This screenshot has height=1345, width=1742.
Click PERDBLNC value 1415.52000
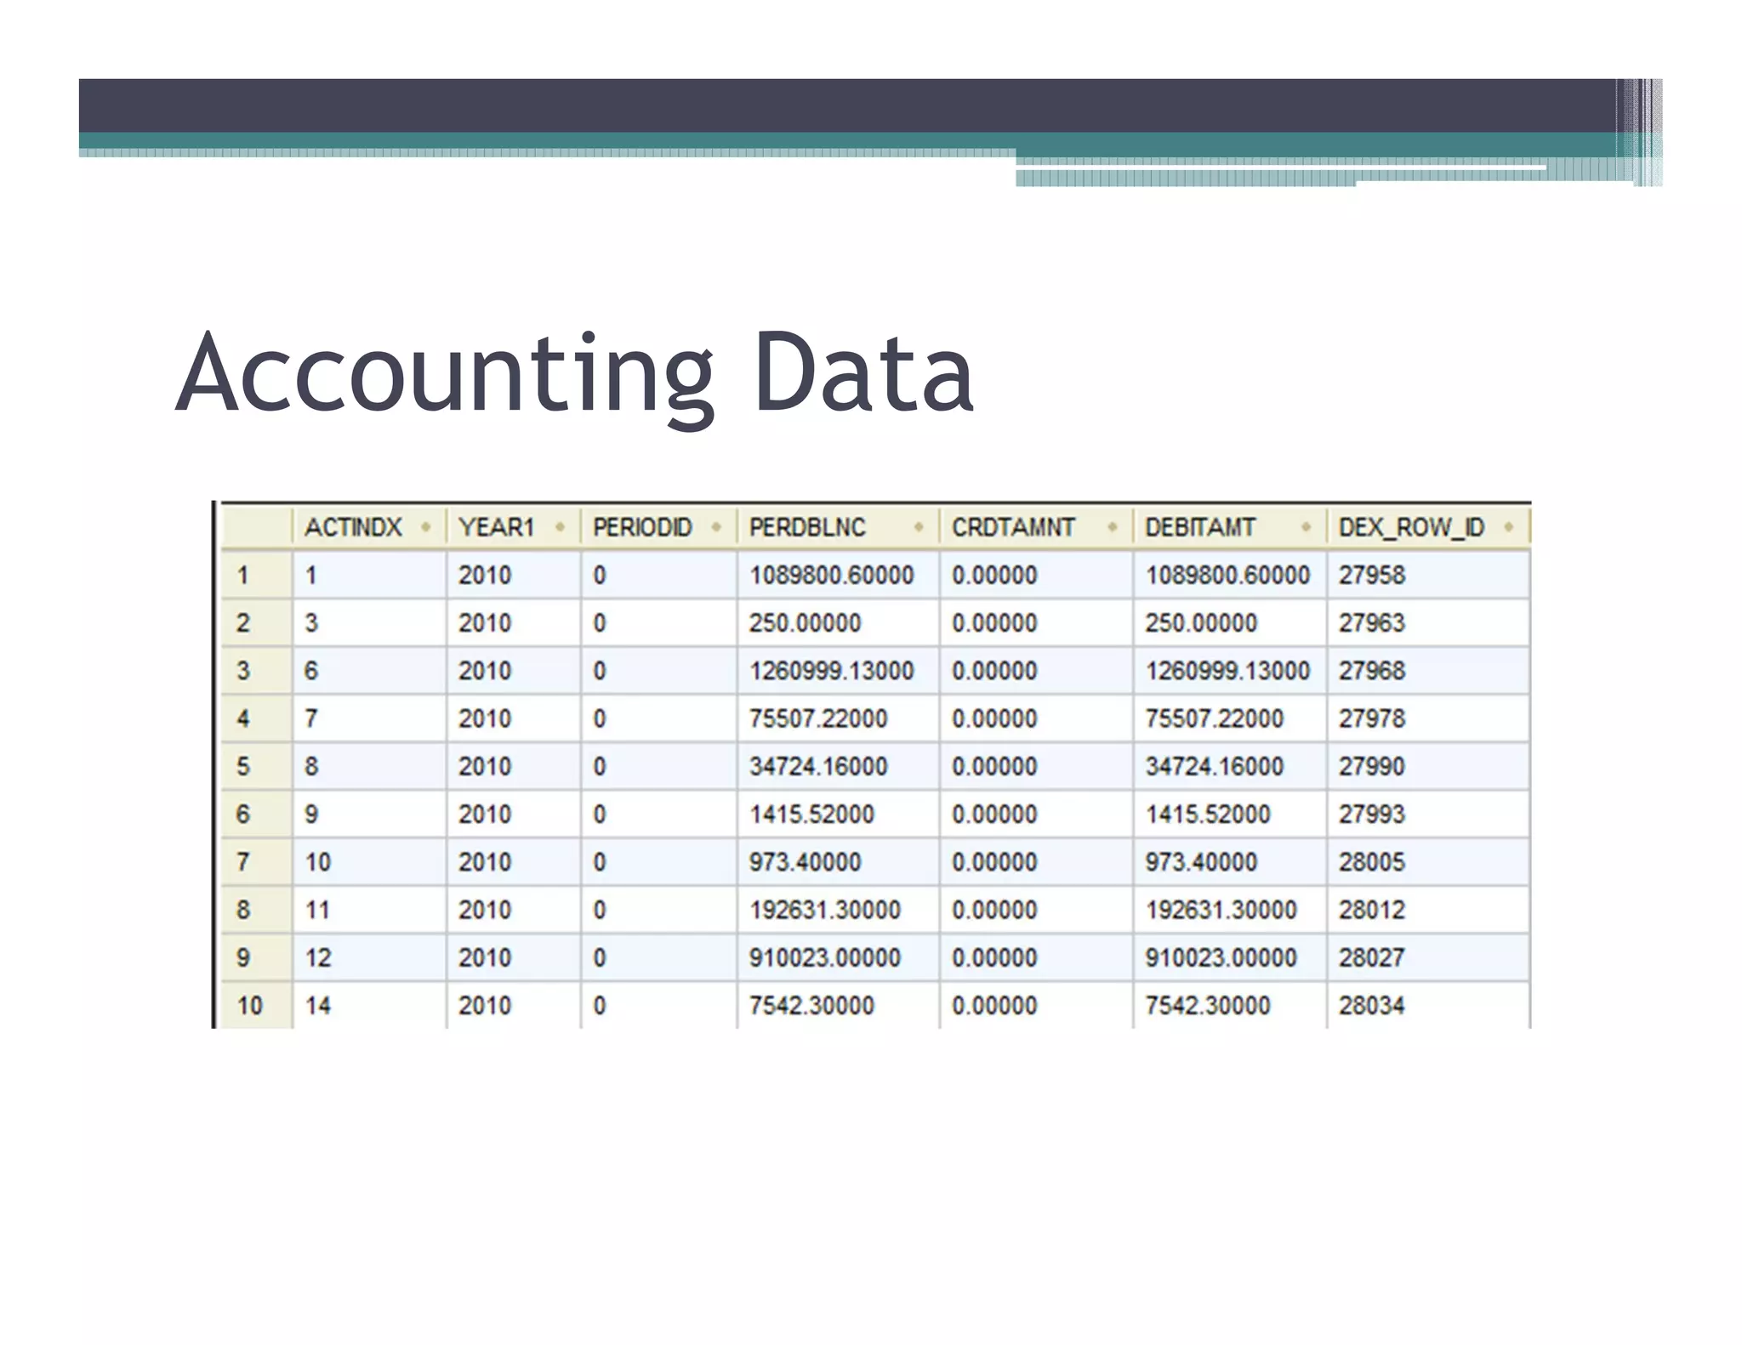tap(811, 814)
